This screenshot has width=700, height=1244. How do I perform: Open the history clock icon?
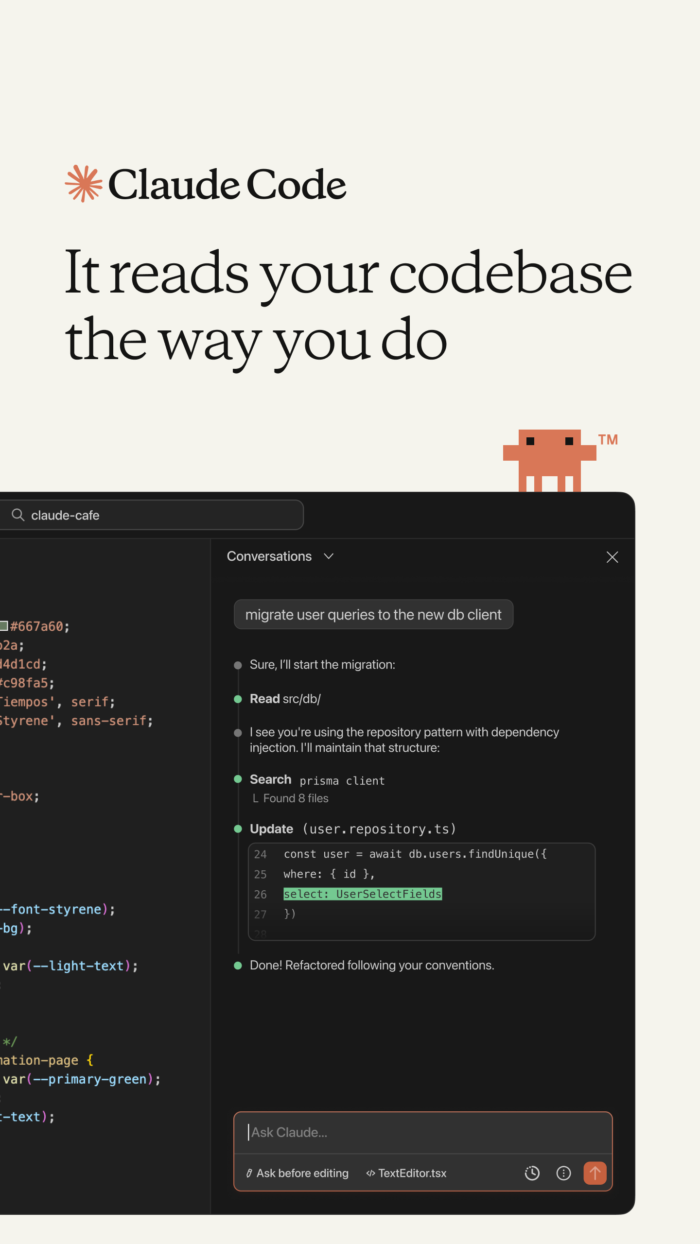pyautogui.click(x=532, y=1173)
